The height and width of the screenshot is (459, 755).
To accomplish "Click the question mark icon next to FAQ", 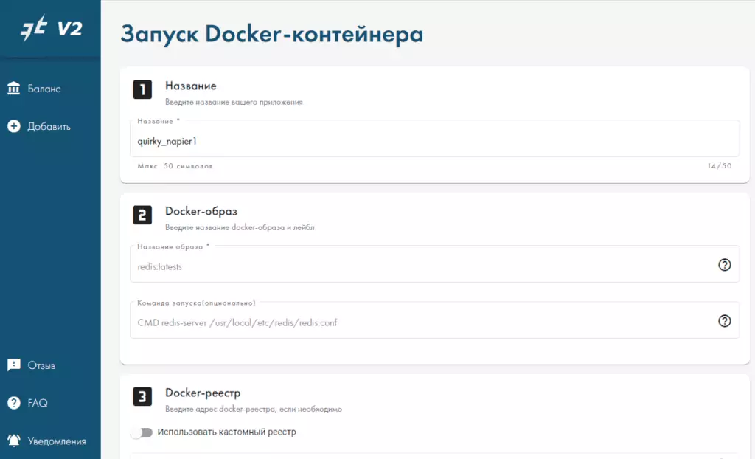I will coord(13,403).
